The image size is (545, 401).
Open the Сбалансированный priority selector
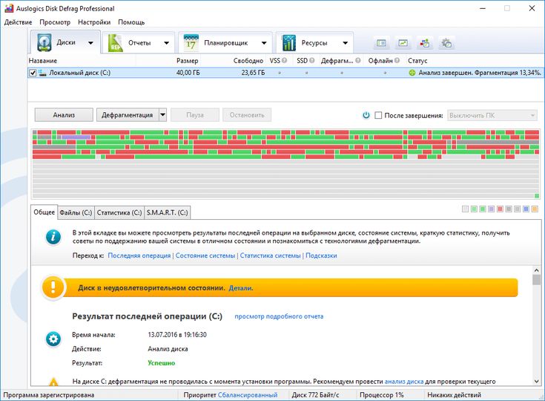pyautogui.click(x=248, y=395)
